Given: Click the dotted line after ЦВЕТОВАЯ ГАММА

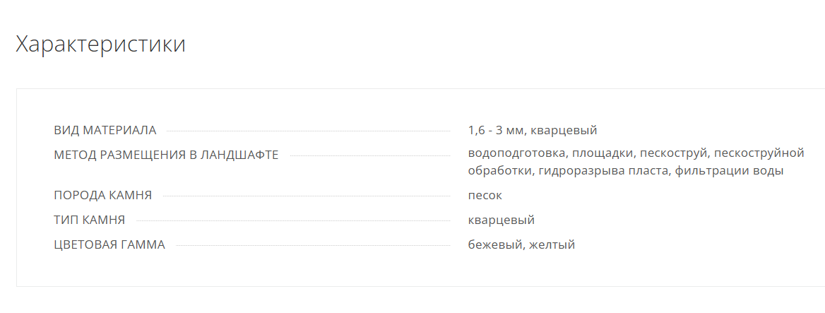Looking at the screenshot, I should point(313,246).
